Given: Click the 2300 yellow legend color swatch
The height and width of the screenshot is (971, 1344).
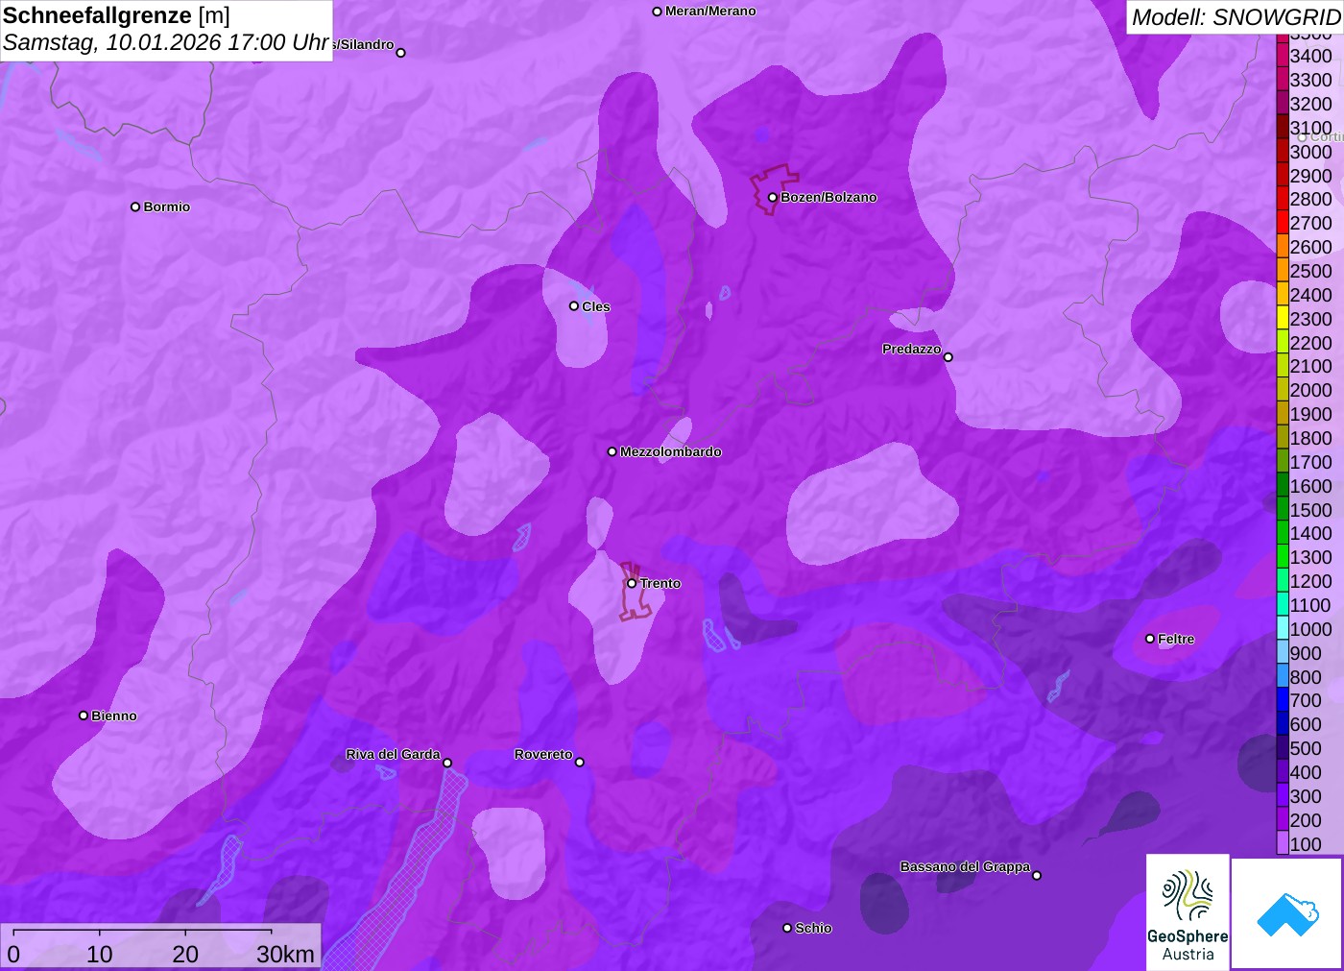Looking at the screenshot, I should (x=1283, y=318).
